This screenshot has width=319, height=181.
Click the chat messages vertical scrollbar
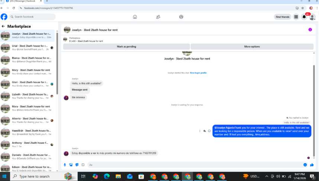pos(314,110)
